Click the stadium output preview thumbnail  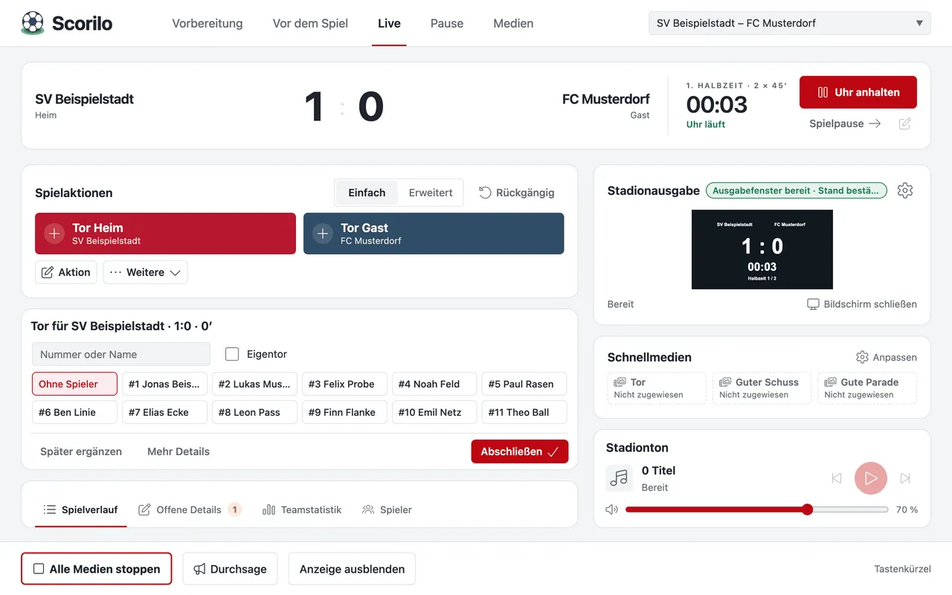pos(762,249)
